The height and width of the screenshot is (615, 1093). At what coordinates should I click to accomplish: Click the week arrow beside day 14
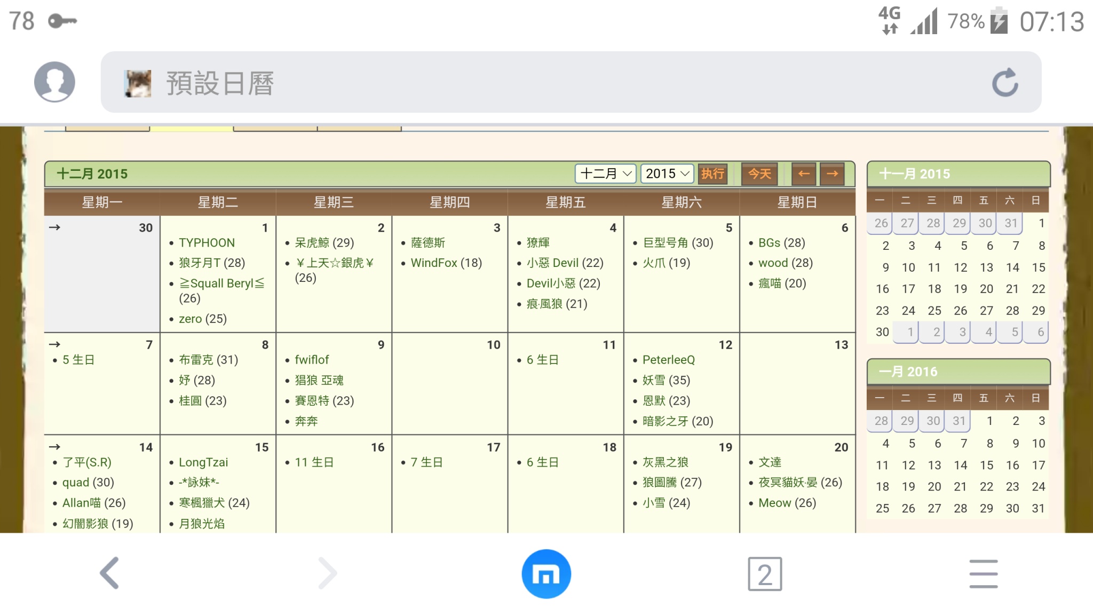pos(54,447)
